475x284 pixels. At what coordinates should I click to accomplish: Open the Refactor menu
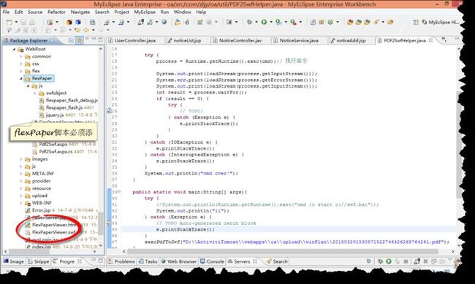pos(56,12)
